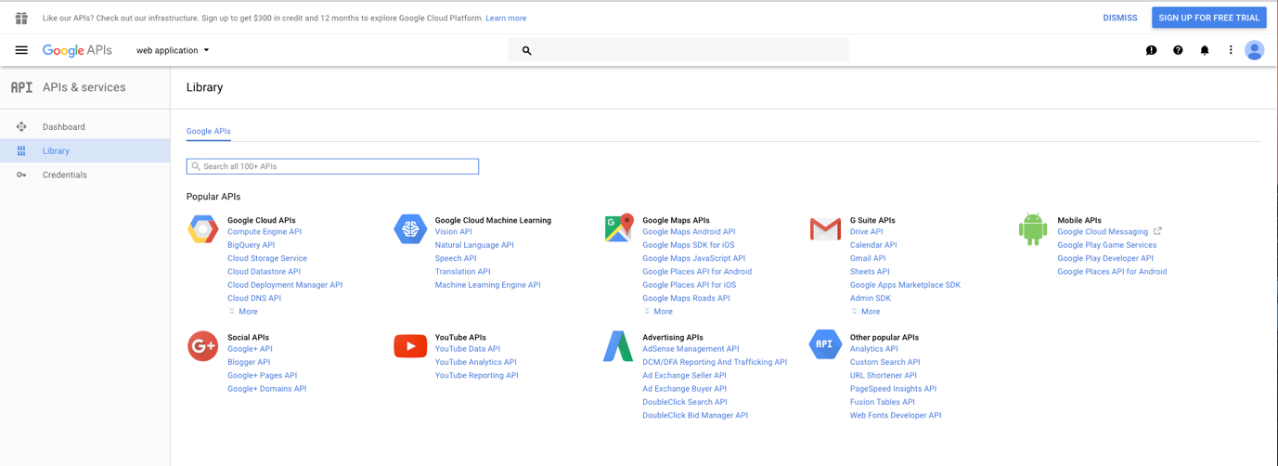The image size is (1278, 466).
Task: Open Blogger API link
Action: tap(249, 362)
